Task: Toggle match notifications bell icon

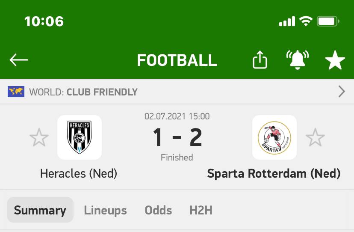Action: [297, 59]
